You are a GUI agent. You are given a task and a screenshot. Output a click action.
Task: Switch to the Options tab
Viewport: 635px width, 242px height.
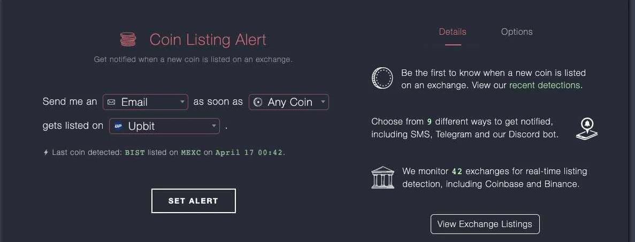tap(517, 32)
